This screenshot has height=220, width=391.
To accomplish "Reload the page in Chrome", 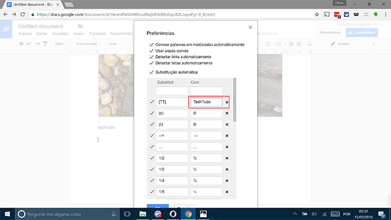I will click(x=23, y=15).
